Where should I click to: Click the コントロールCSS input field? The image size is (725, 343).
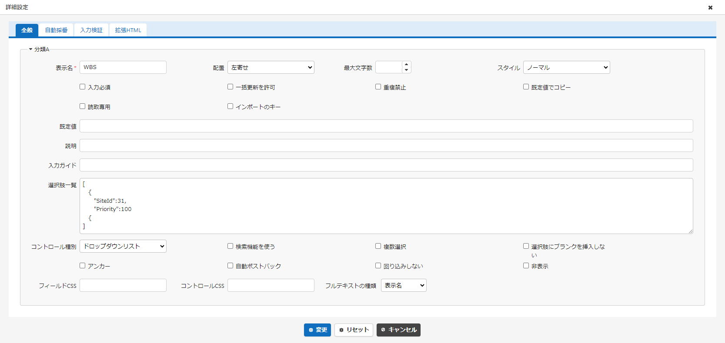[x=271, y=285]
